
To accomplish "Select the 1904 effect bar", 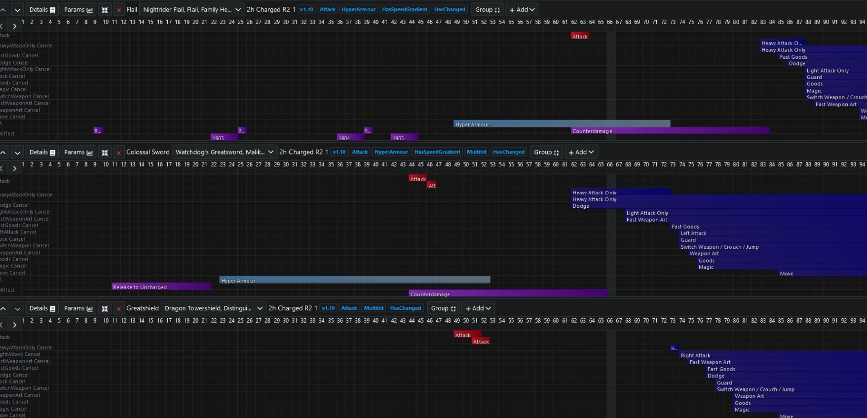I will tap(350, 137).
